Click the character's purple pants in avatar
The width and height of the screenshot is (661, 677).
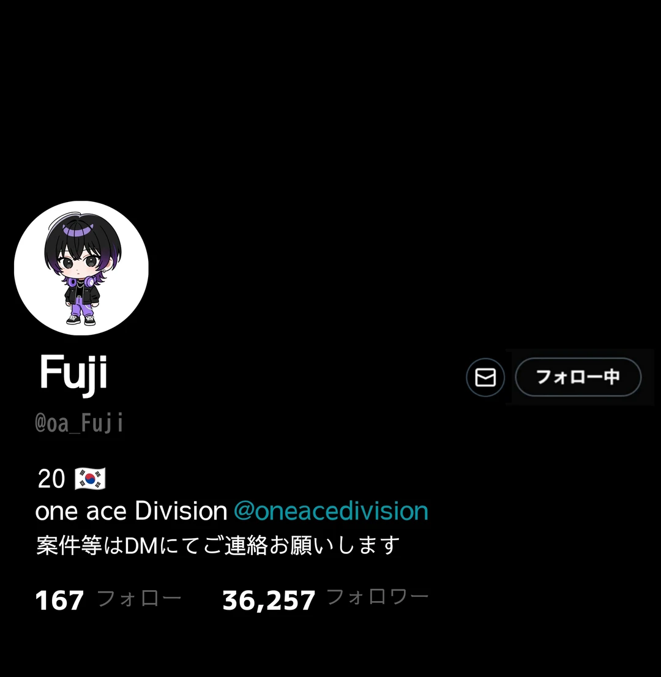pyautogui.click(x=81, y=309)
